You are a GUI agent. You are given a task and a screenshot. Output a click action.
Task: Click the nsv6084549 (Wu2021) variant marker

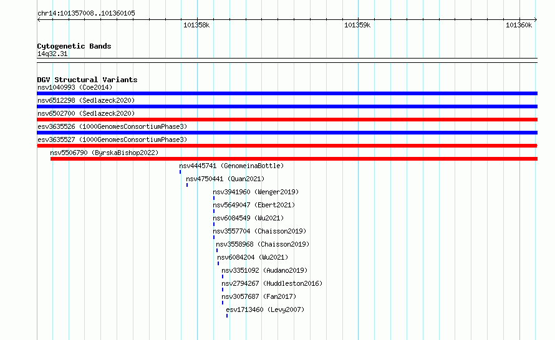[214, 224]
